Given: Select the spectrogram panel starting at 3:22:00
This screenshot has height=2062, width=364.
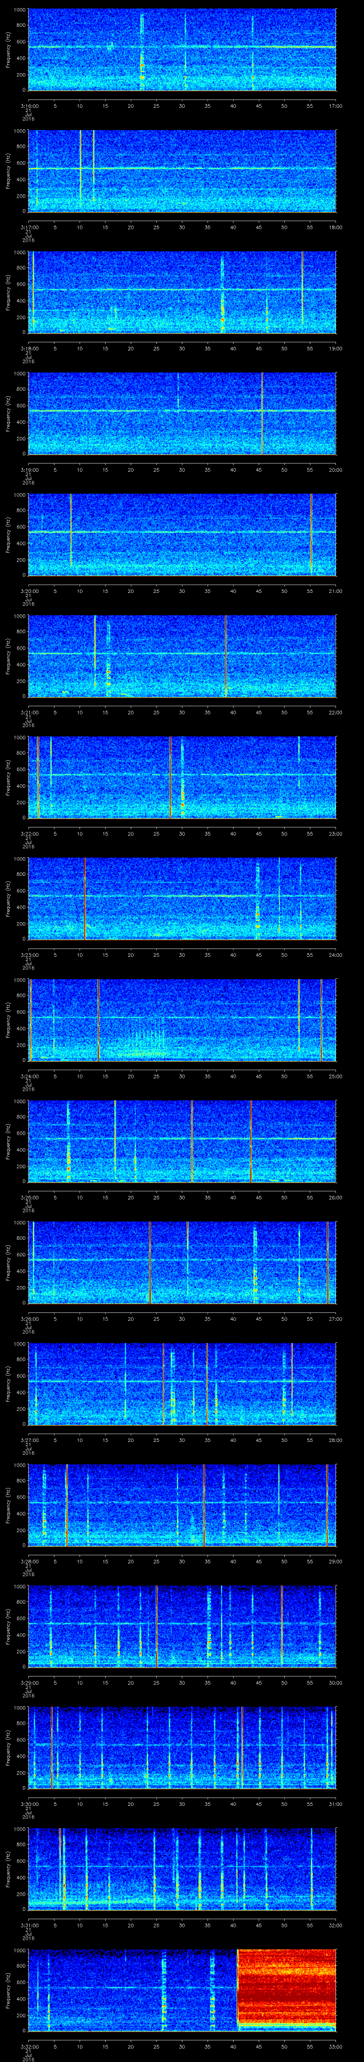Looking at the screenshot, I should point(182,777).
